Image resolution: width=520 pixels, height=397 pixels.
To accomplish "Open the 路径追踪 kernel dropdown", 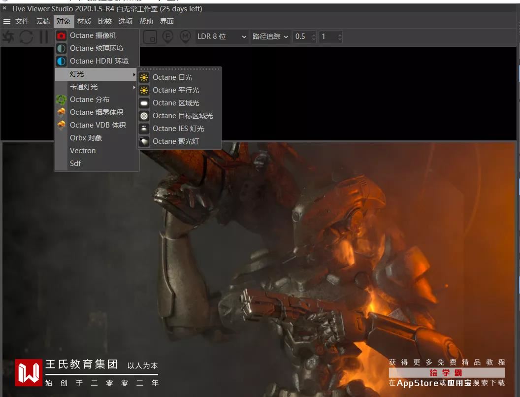I will coord(270,36).
